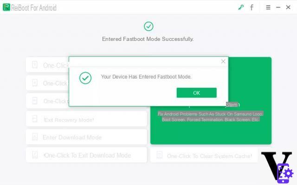Image resolution: width=297 pixels, height=185 pixels.
Task: Click the success checkmark above headline
Action: (148, 26)
